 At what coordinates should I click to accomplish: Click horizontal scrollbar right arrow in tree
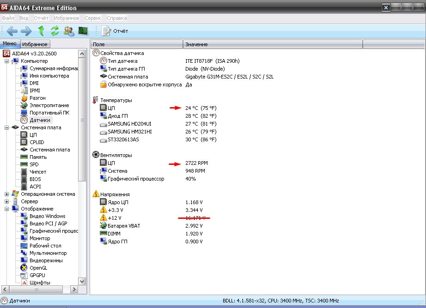click(x=74, y=290)
